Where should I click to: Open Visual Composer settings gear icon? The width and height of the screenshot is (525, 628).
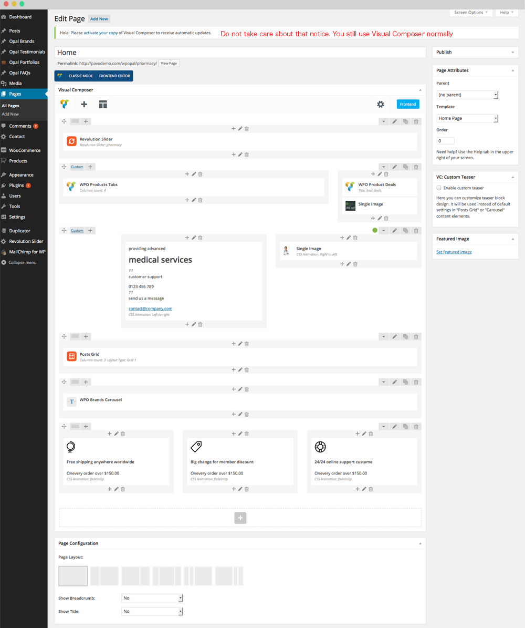381,104
